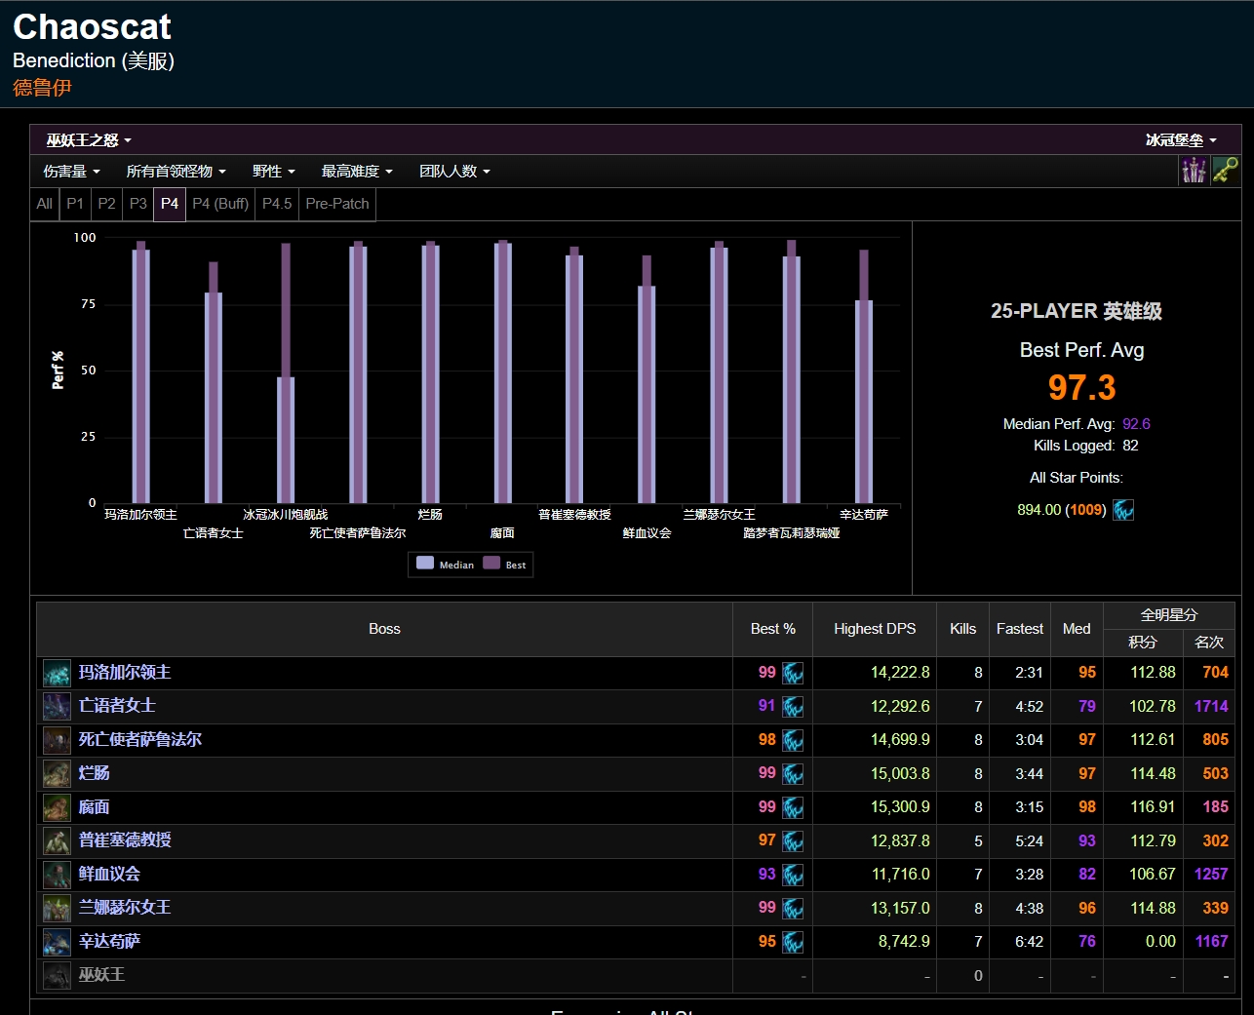Open the 所有首领怪物 boss filter dropdown
1254x1015 pixels.
[176, 172]
